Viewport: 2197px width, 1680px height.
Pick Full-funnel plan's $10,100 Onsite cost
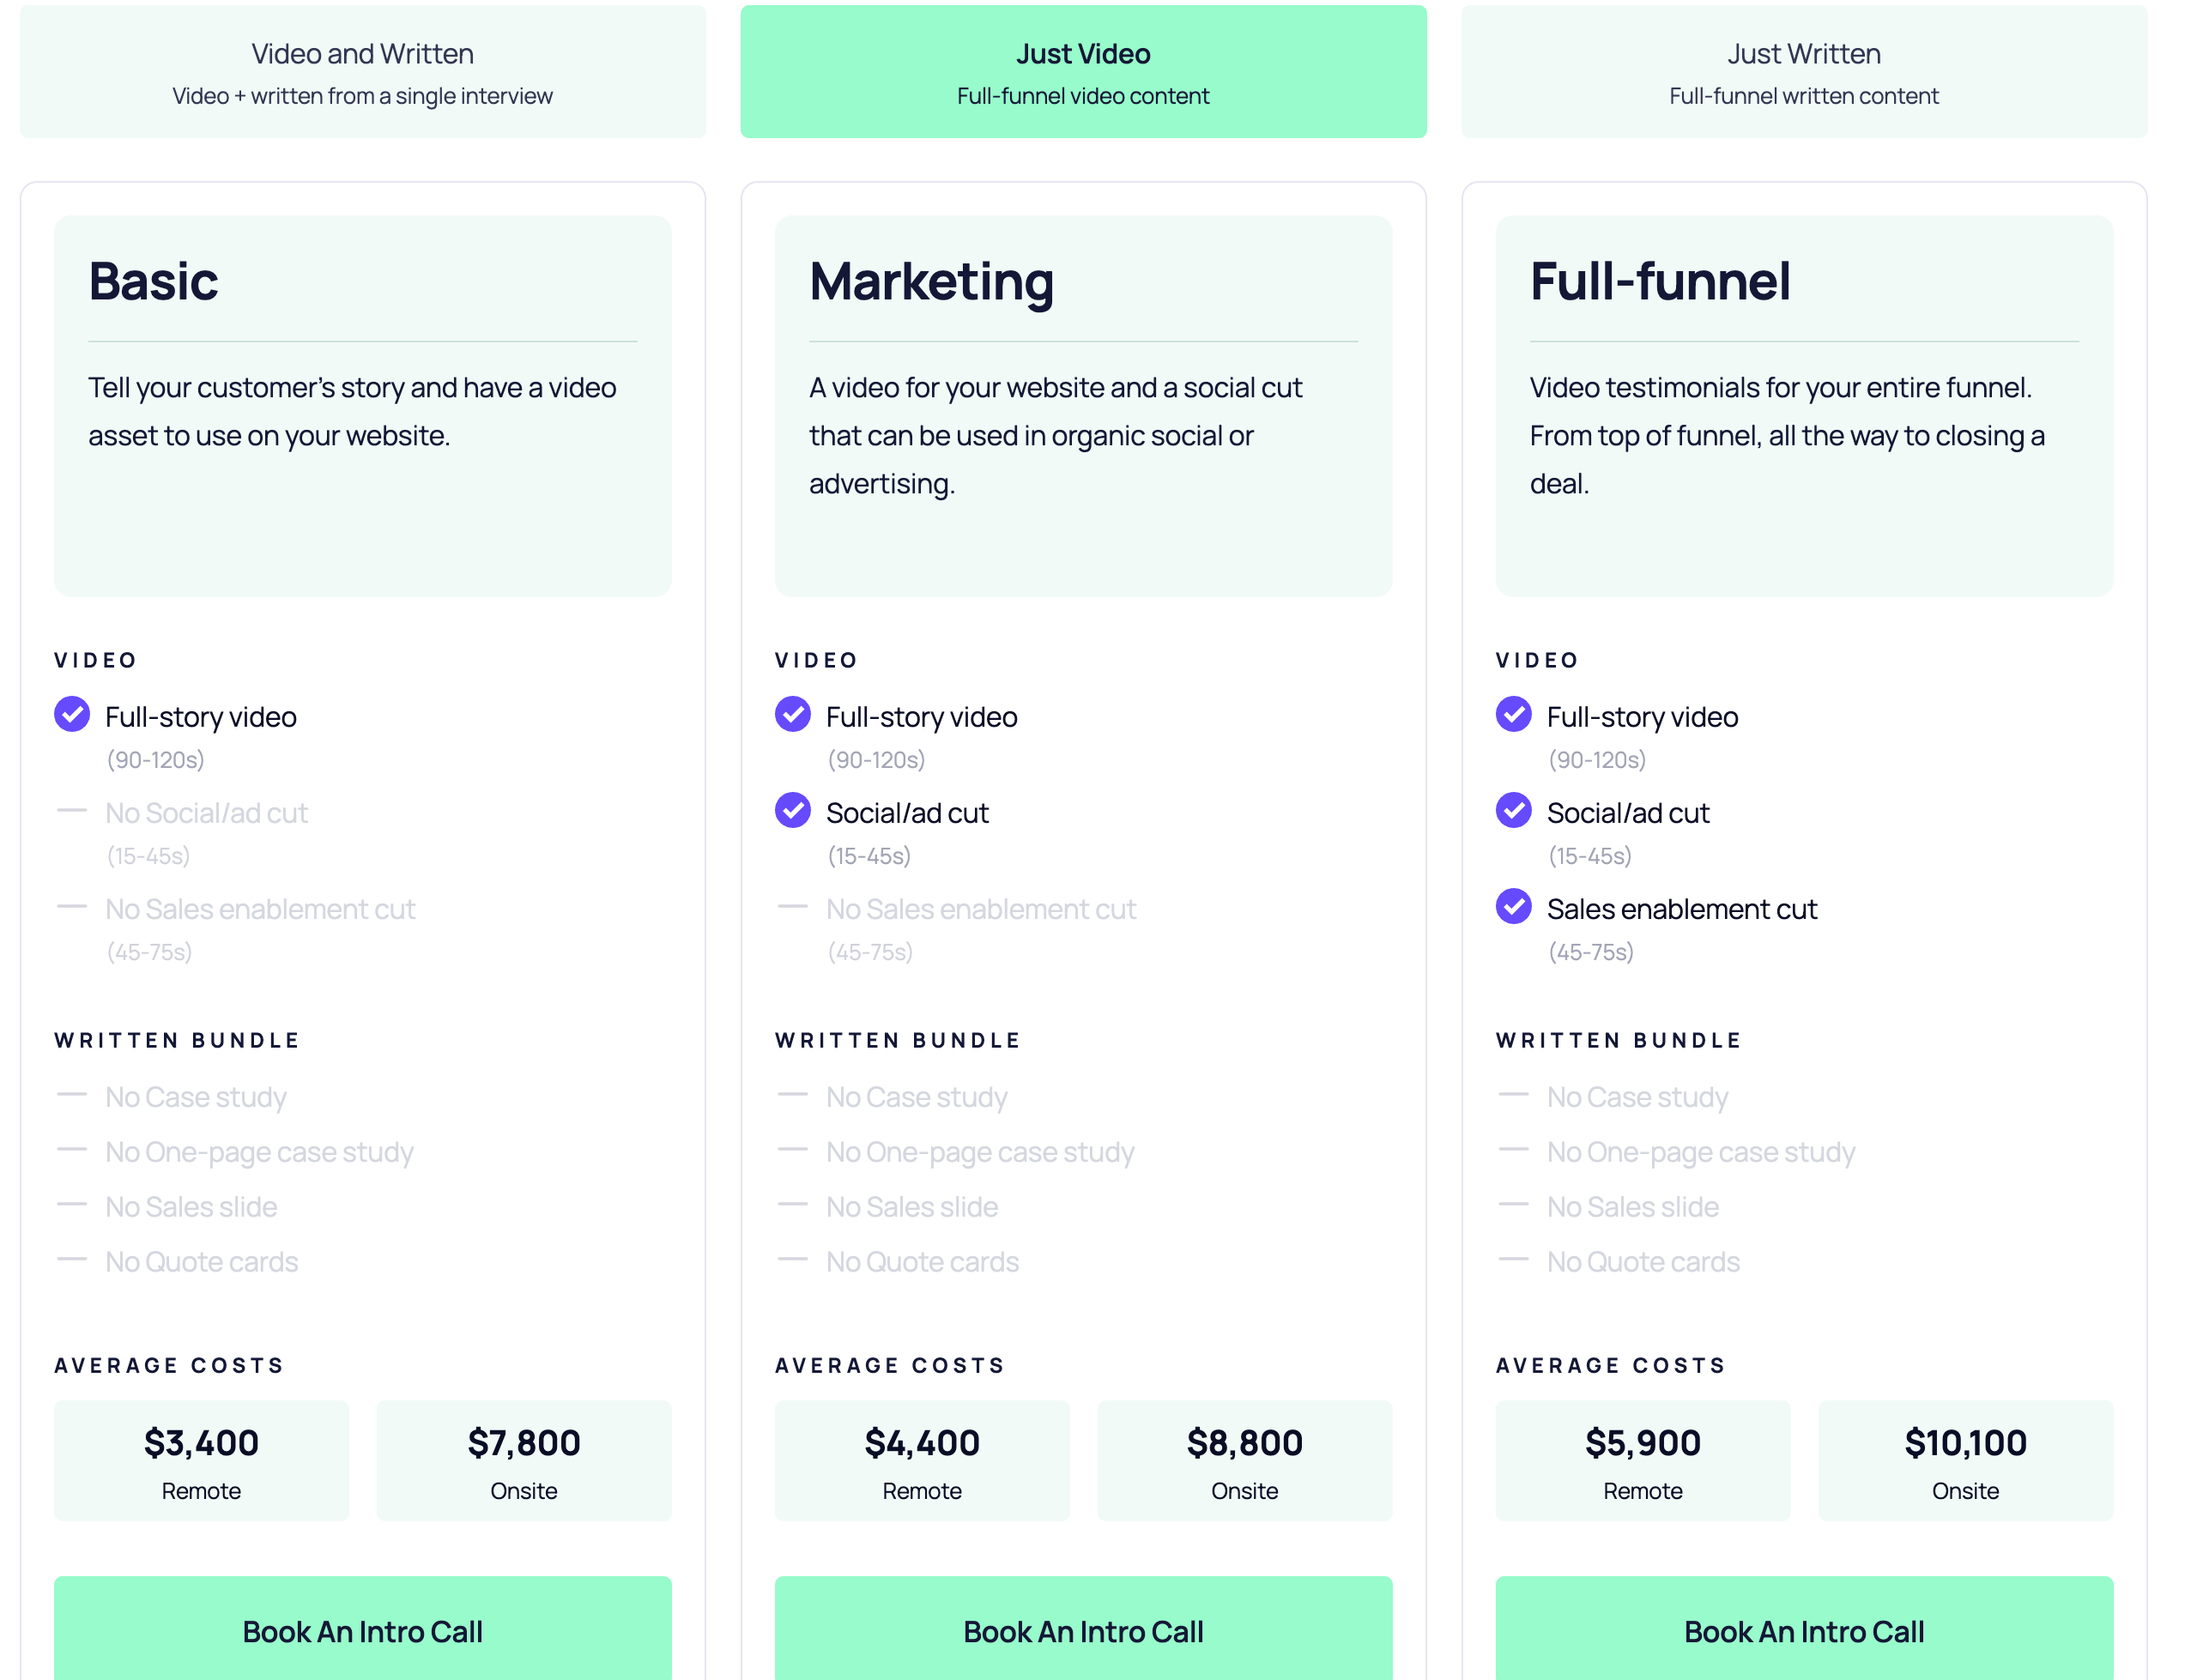[1964, 1459]
